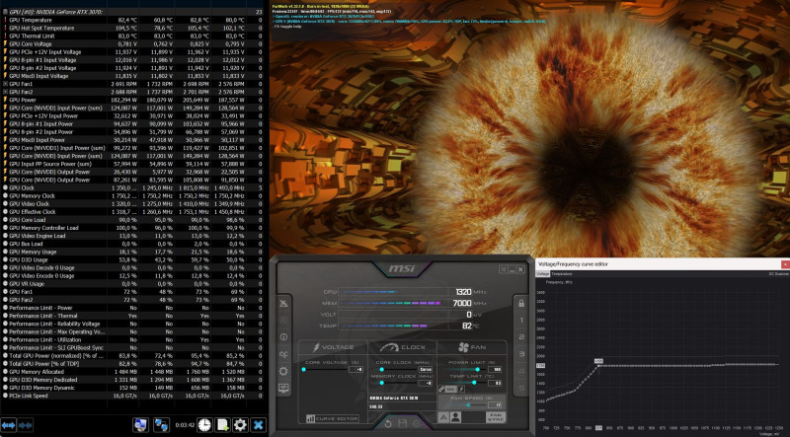
Task: Open the Voltage panel header in Afterburner
Action: tap(334, 347)
